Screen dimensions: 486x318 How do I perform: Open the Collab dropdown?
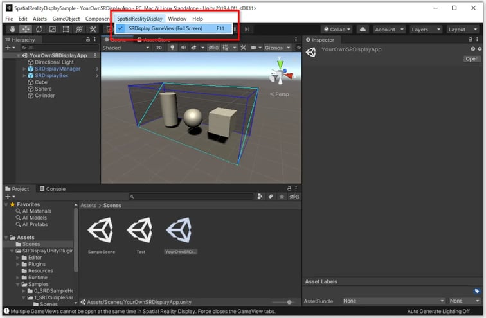pos(337,30)
